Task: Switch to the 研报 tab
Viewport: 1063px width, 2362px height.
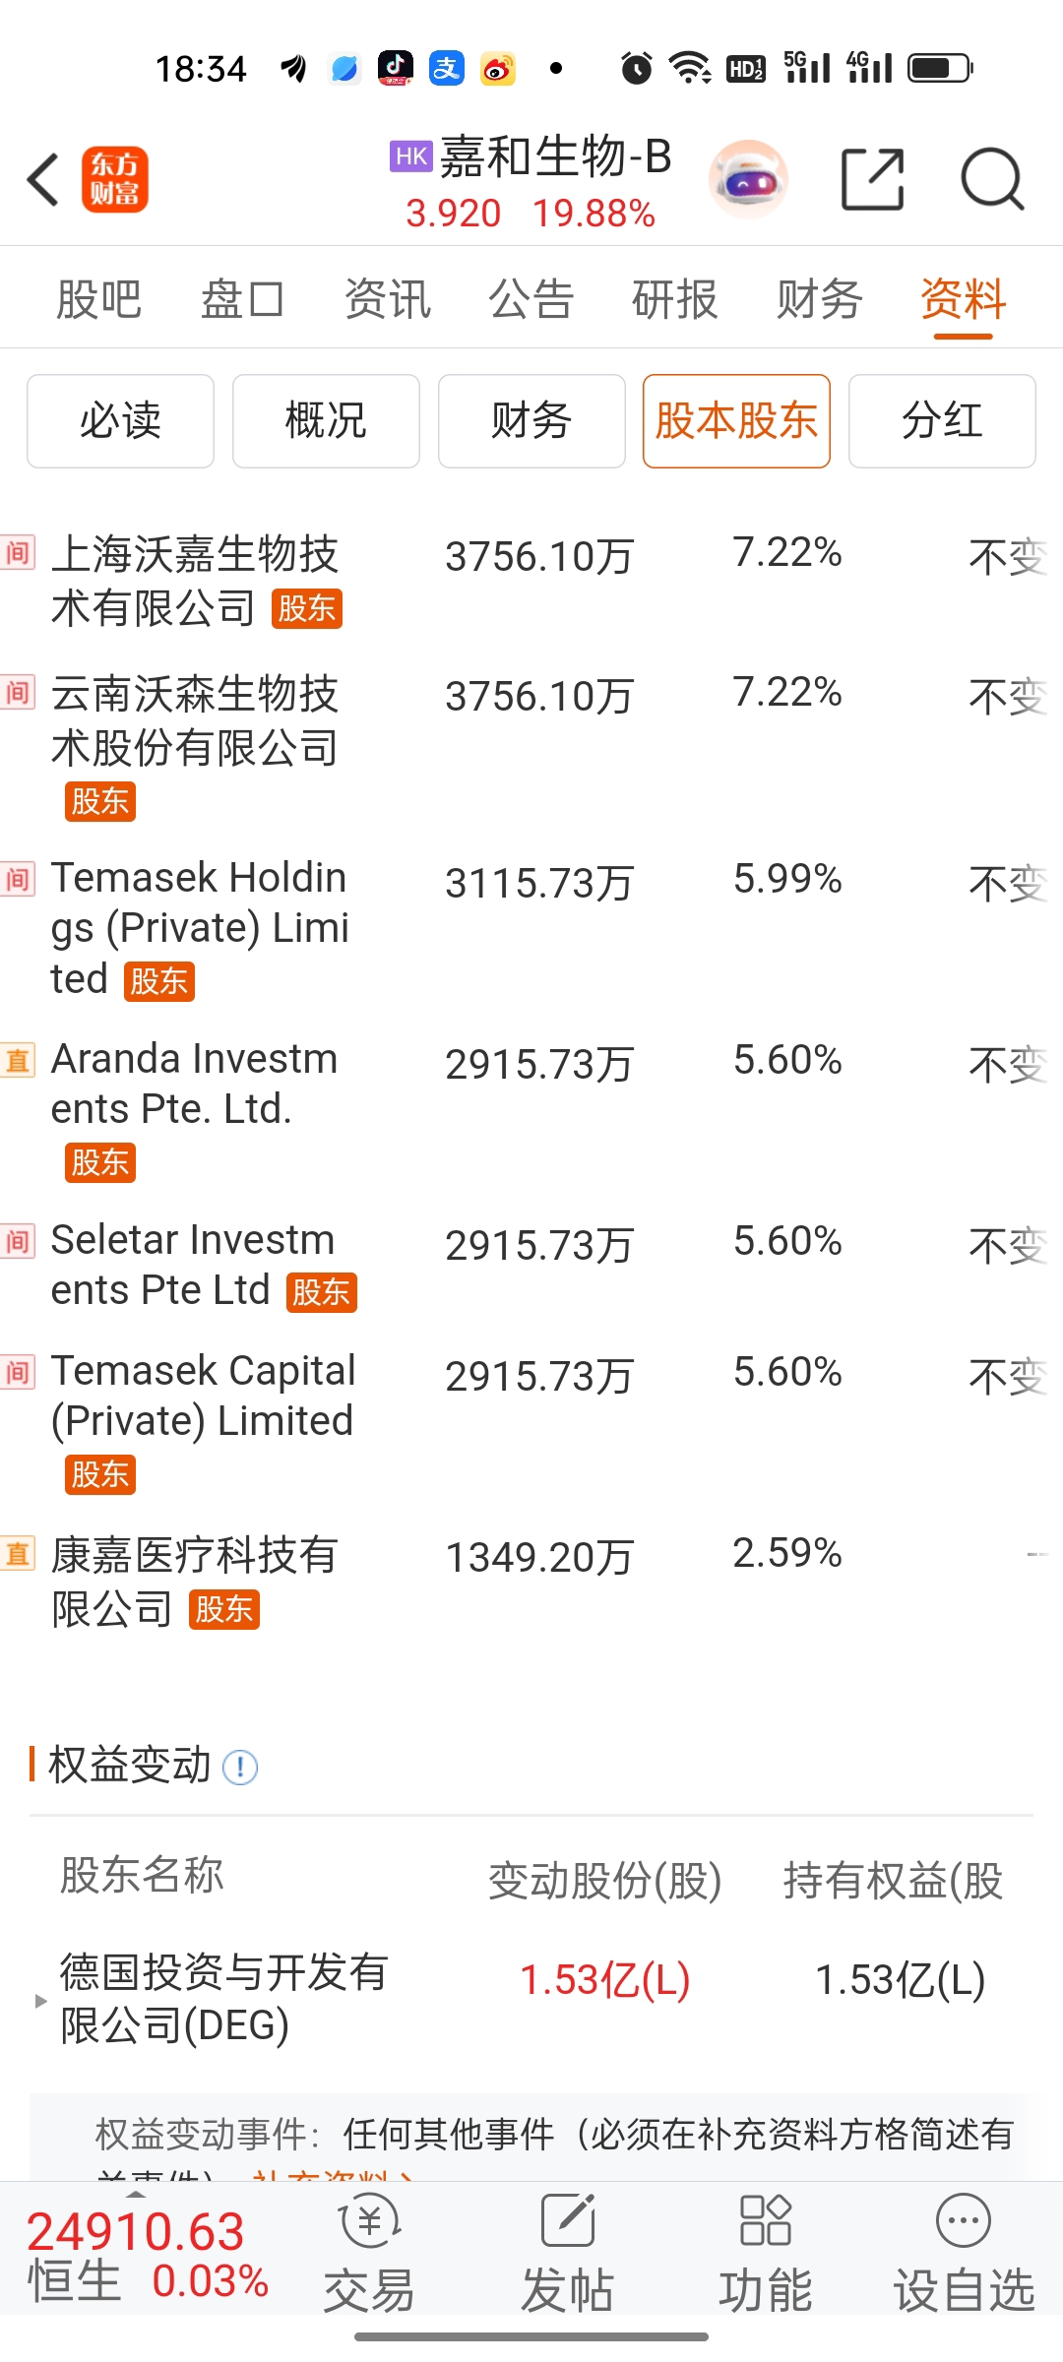Action: click(x=675, y=299)
